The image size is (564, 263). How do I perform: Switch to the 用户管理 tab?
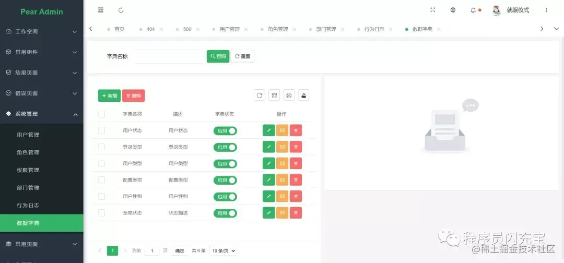click(229, 29)
